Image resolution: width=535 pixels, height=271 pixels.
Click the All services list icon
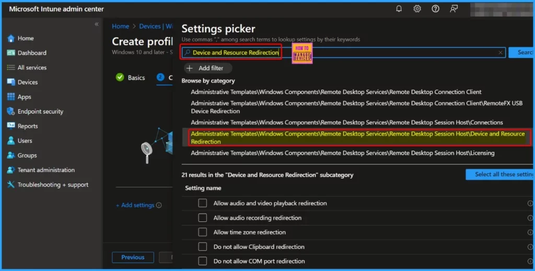[11, 67]
